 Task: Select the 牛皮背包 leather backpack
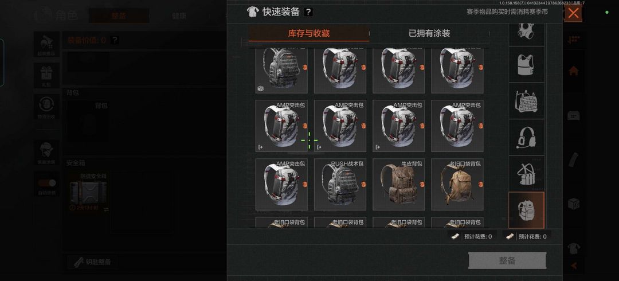tap(399, 185)
